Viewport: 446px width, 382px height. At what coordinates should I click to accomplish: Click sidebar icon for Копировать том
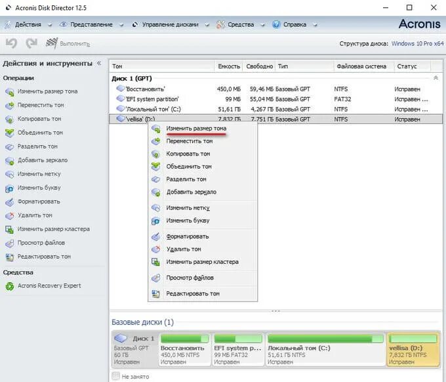click(x=10, y=119)
